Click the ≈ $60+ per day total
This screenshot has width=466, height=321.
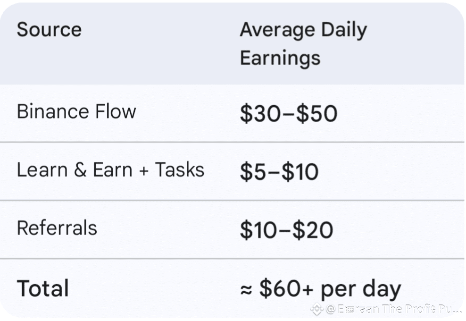320,289
